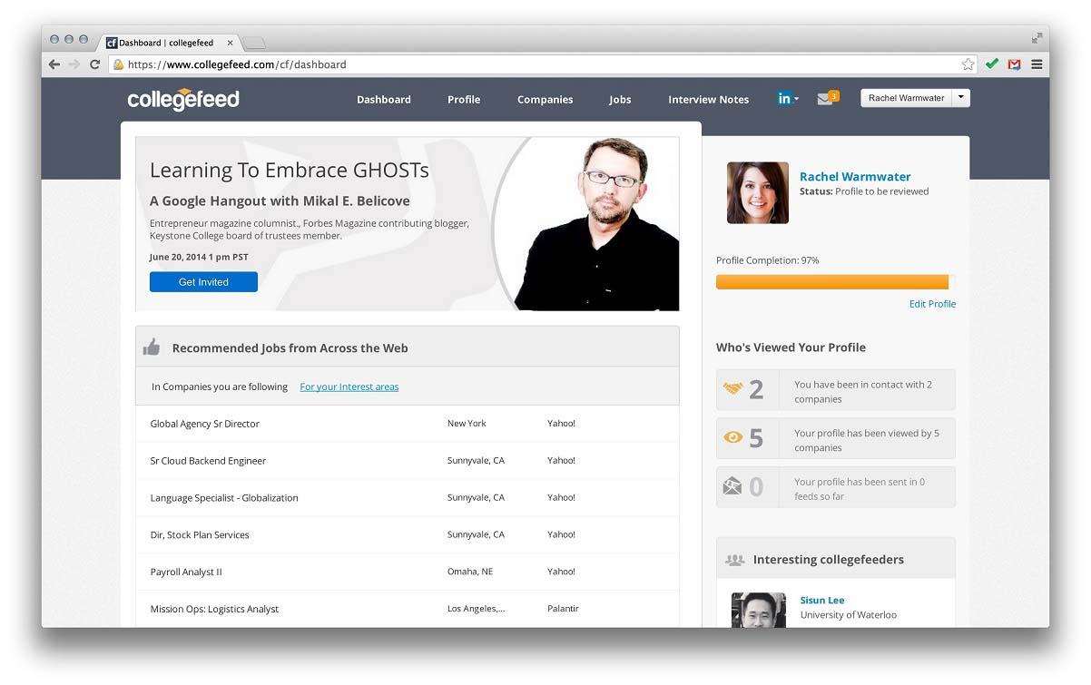
Task: Reload the page with refresh icon
Action: pyautogui.click(x=94, y=64)
